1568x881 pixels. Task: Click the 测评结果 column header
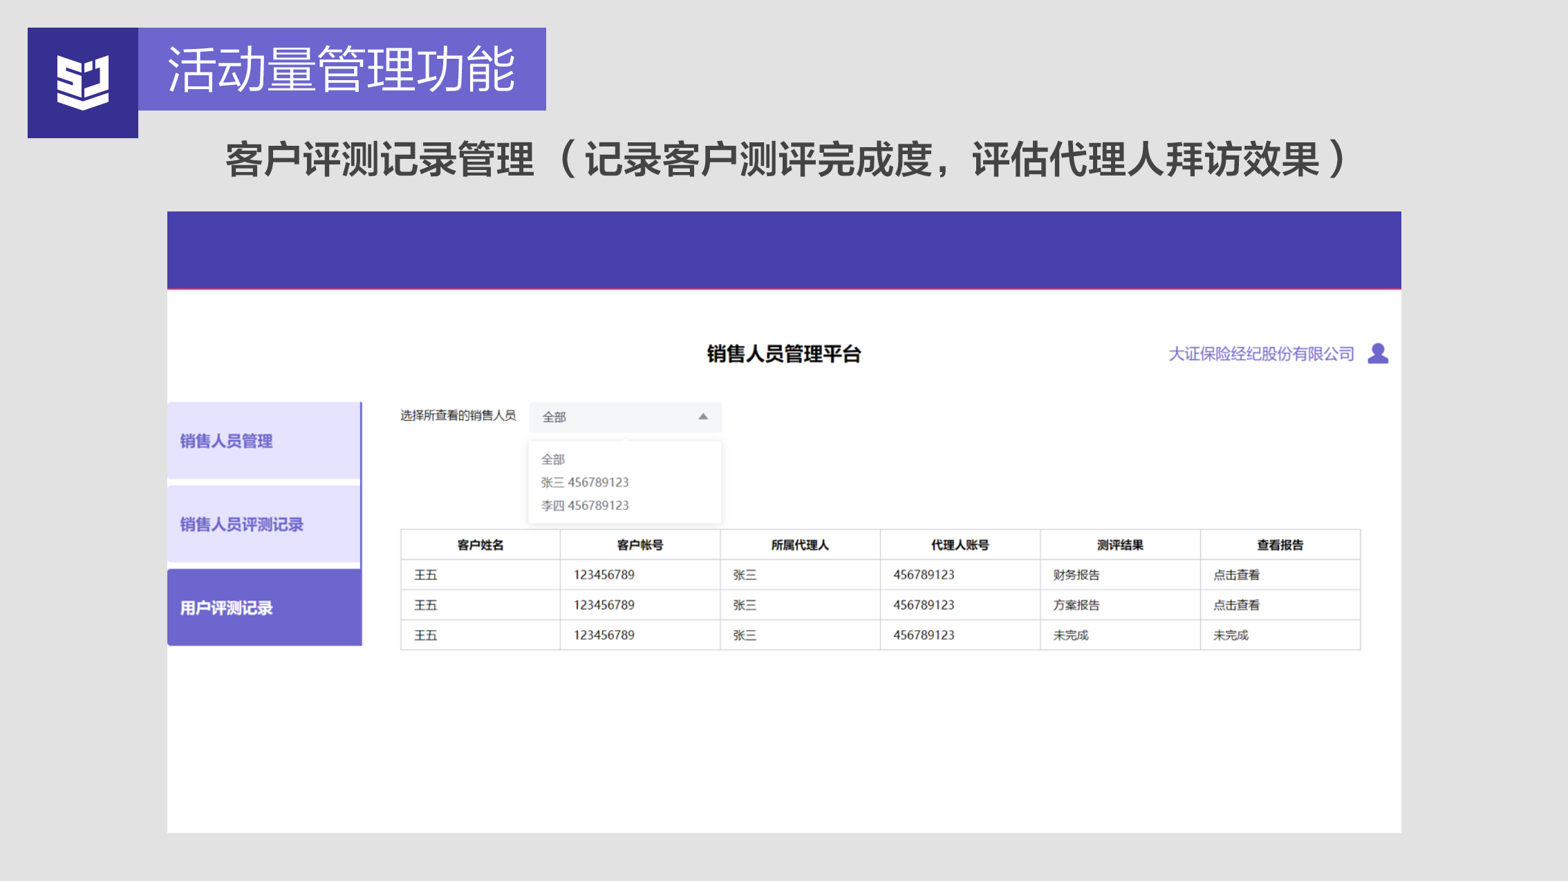[x=1119, y=545]
